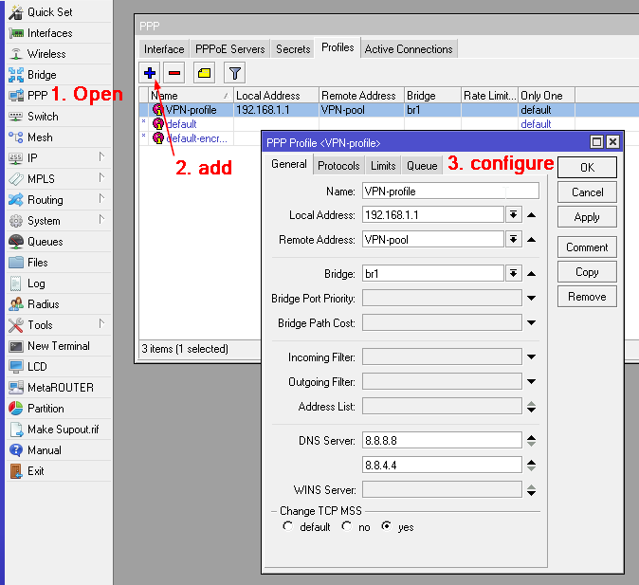Screen dimensions: 639x585
Task: Select the default profile row
Action: point(181,124)
